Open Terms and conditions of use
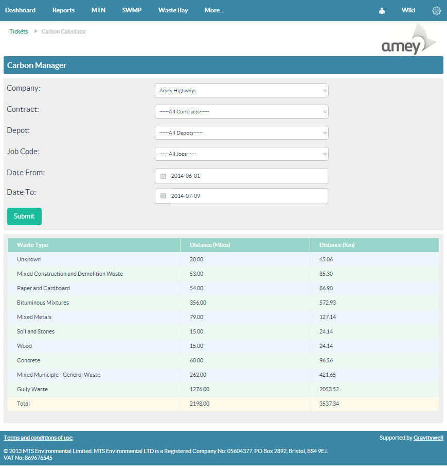Screen dimensions: 447x468 [38, 438]
